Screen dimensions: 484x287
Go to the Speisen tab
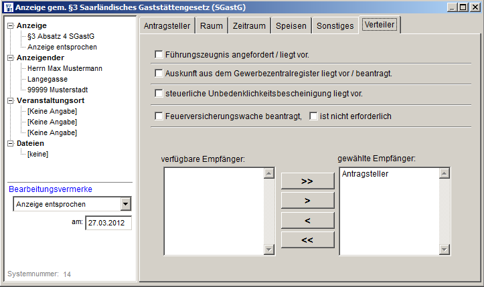click(292, 26)
